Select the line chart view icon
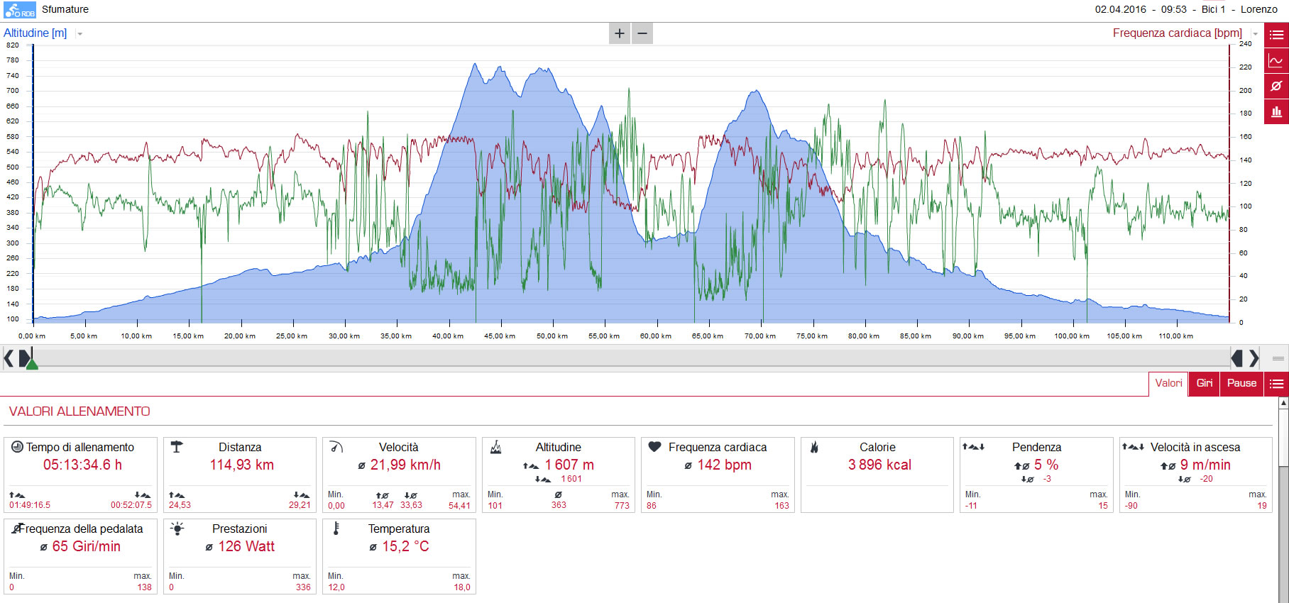 (1276, 61)
